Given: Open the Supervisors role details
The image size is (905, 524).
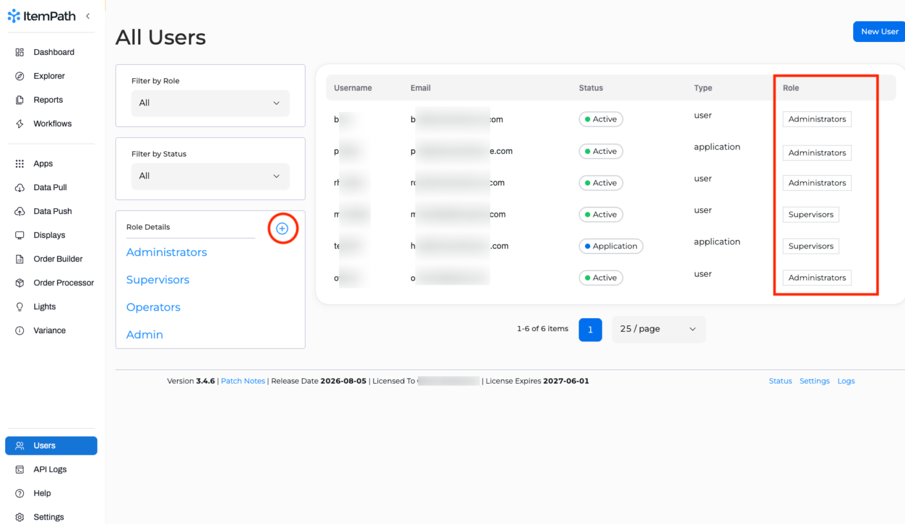Looking at the screenshot, I should [158, 280].
